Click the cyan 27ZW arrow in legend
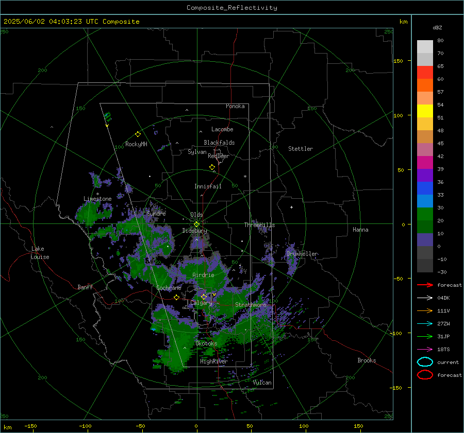This screenshot has height=433, width=464. (x=425, y=324)
